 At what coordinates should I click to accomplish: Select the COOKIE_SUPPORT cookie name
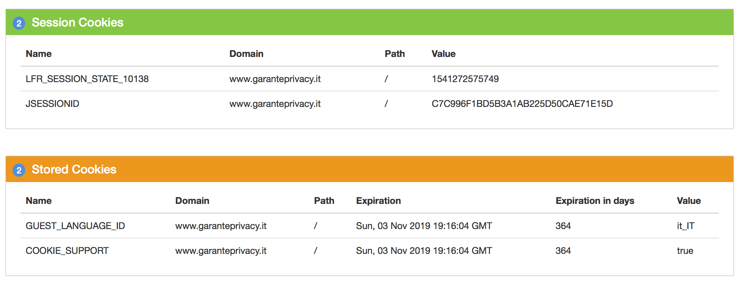(x=67, y=251)
